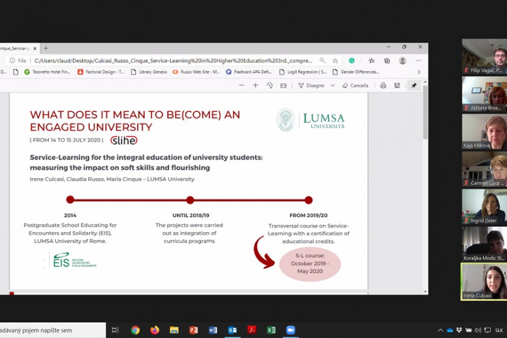This screenshot has width=507, height=338.
Task: Select Filip Vagač video thumbnail
Action: pyautogui.click(x=484, y=57)
